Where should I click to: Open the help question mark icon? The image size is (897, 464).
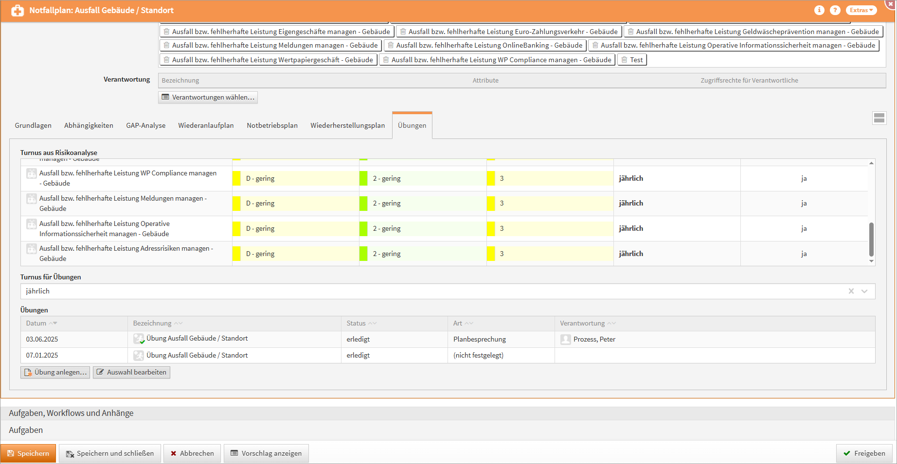click(x=835, y=10)
